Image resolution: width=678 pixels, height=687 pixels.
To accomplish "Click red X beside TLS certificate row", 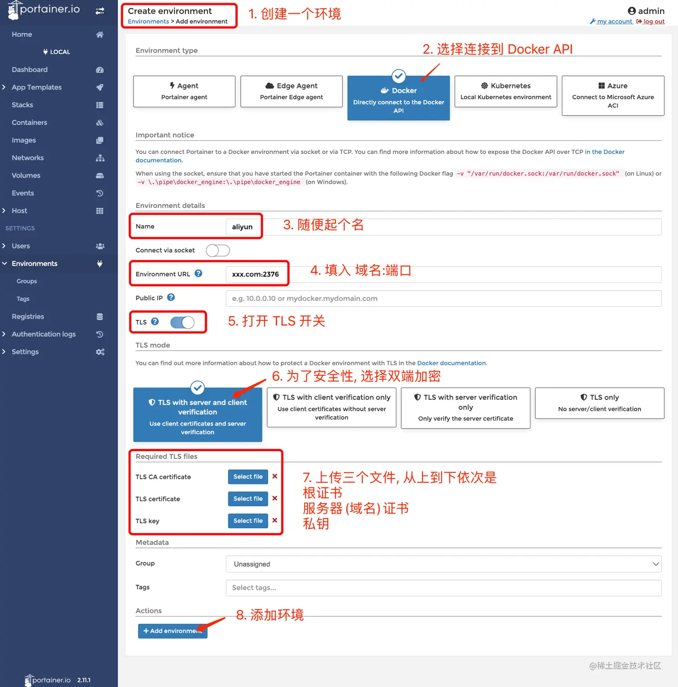I will [275, 498].
